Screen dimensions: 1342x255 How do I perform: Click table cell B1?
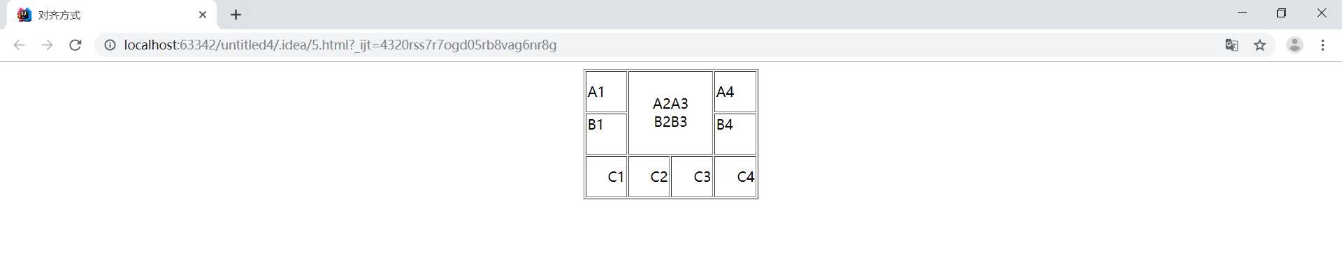click(606, 134)
